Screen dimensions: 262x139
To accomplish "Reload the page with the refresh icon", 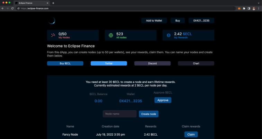I will (12, 8).
